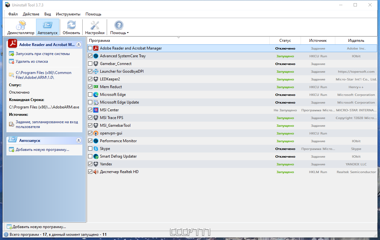The width and height of the screenshot is (380, 240).
Task: Collapse the Автозапуск side panel
Action: (78, 140)
